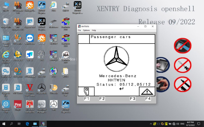Select the StarFinder 2016 desktop shortcut
Screen dimensions: 204x127
pos(66,24)
